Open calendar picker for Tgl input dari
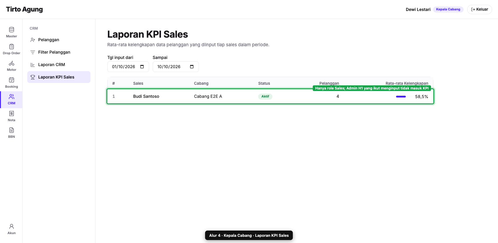The width and height of the screenshot is (498, 243). (142, 67)
